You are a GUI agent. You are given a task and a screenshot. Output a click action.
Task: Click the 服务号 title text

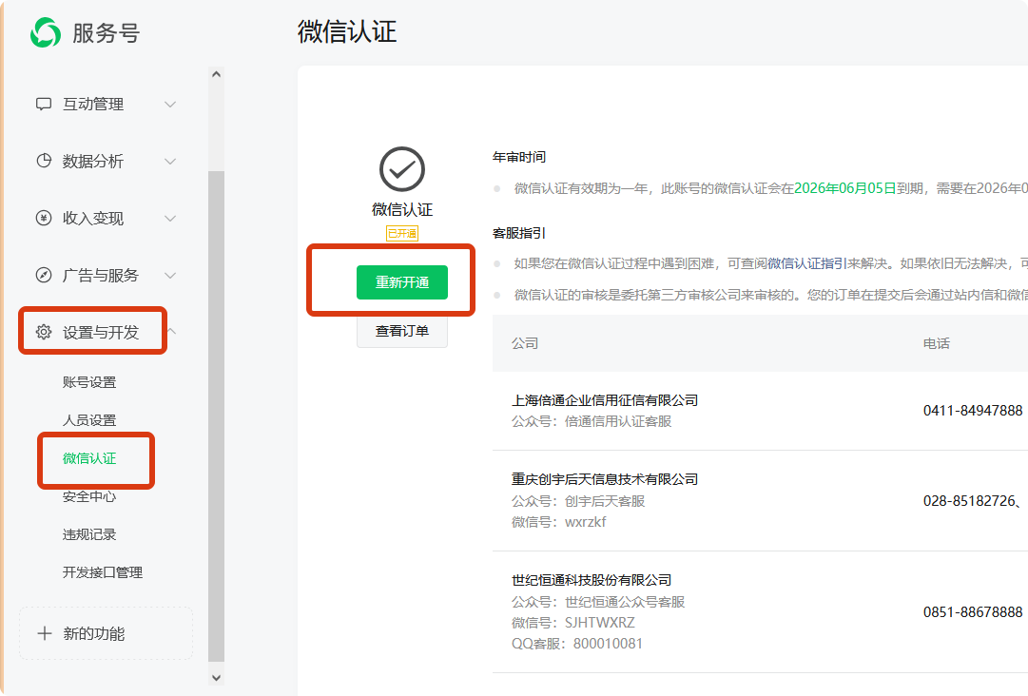[106, 32]
